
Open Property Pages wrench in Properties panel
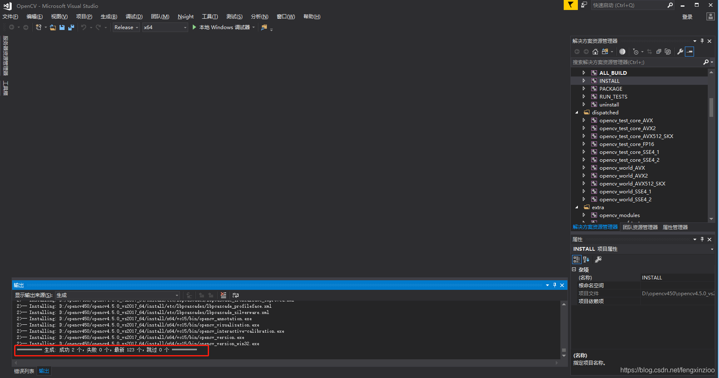click(x=598, y=259)
